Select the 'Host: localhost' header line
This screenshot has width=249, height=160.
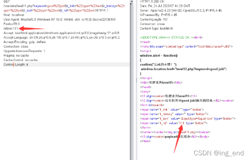click(x=14, y=15)
